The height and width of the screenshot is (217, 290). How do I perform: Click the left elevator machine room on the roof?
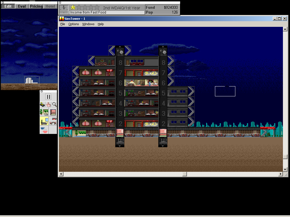click(x=120, y=51)
